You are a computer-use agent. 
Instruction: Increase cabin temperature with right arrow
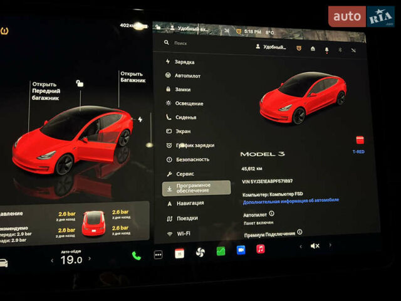[x=89, y=258]
